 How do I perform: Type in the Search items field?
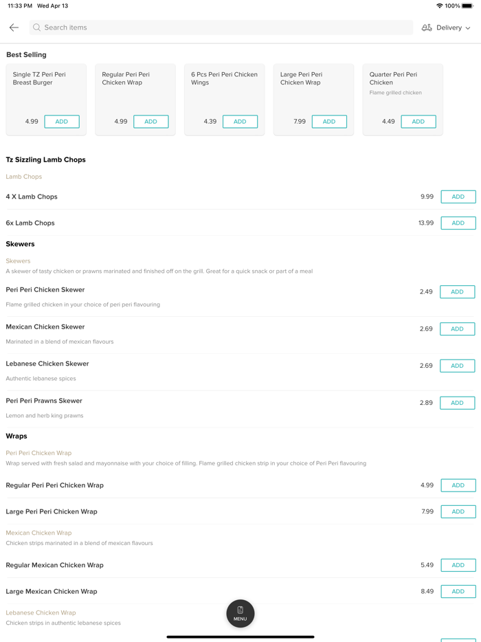pyautogui.click(x=220, y=27)
